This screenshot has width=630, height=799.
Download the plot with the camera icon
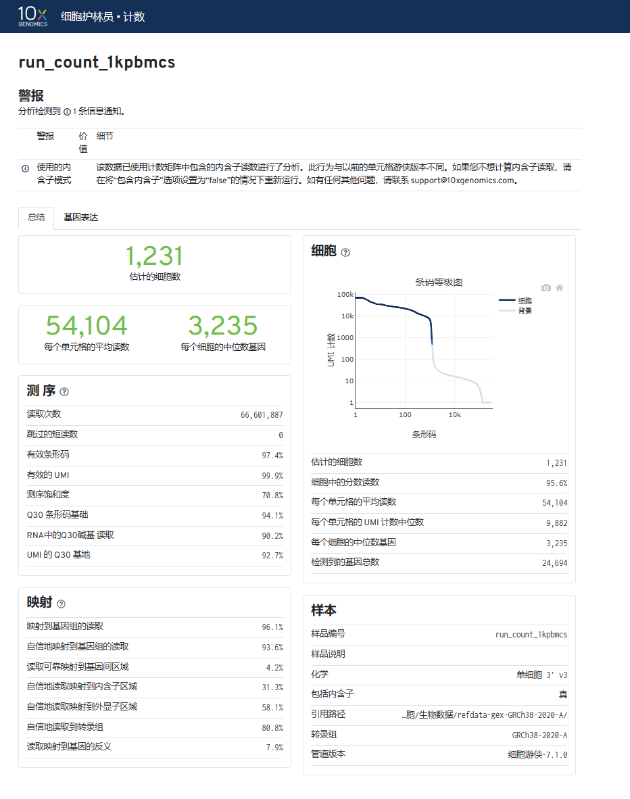click(546, 287)
